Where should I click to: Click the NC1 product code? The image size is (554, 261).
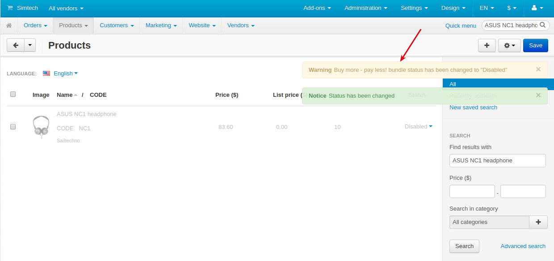84,128
